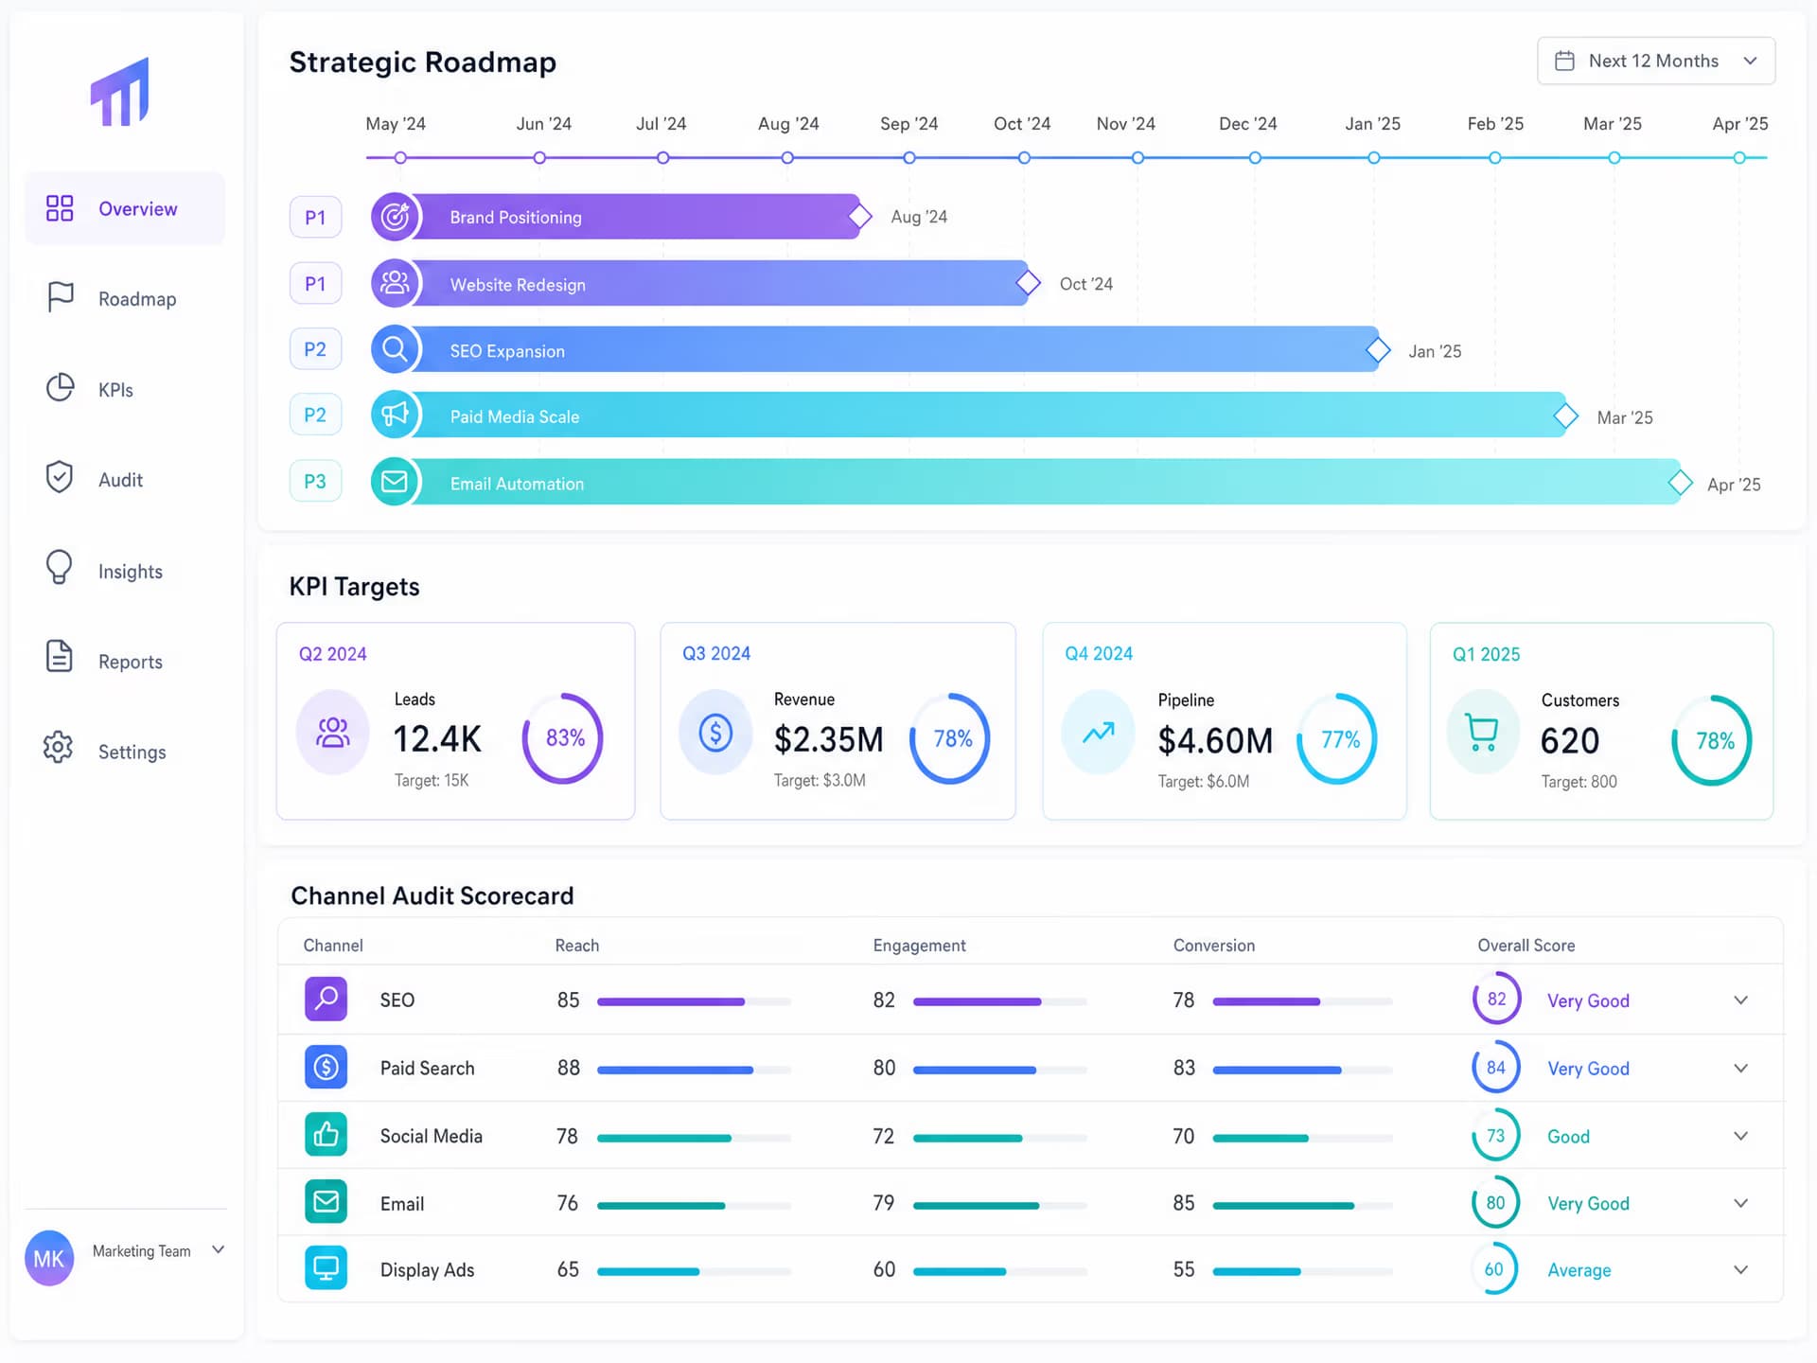This screenshot has width=1817, height=1363.
Task: Click the Pipeline 77% progress ring
Action: click(1337, 738)
